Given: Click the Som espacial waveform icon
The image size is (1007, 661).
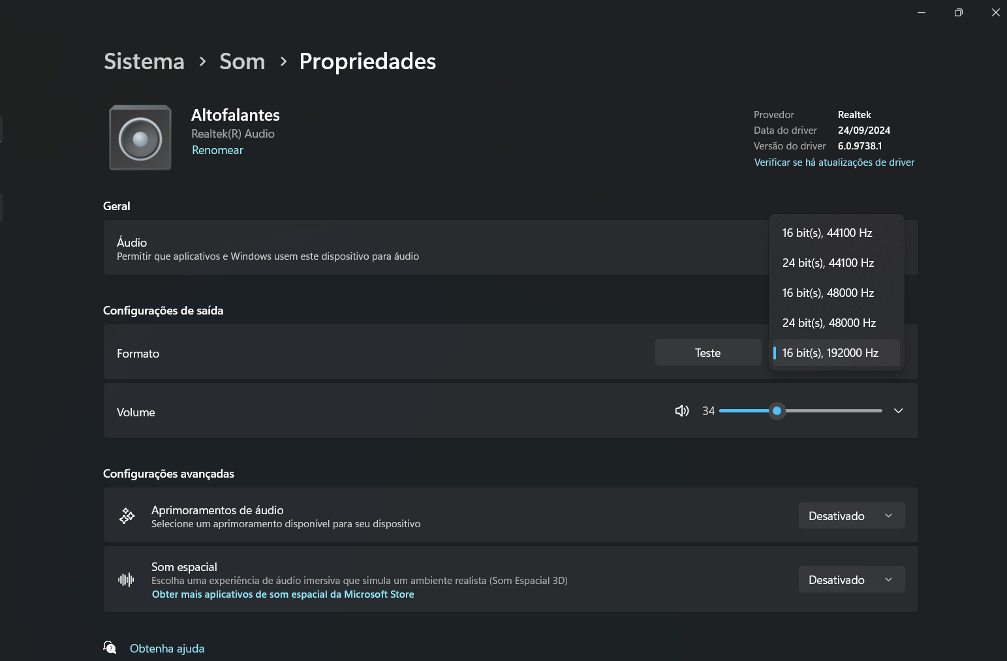Looking at the screenshot, I should (x=126, y=579).
